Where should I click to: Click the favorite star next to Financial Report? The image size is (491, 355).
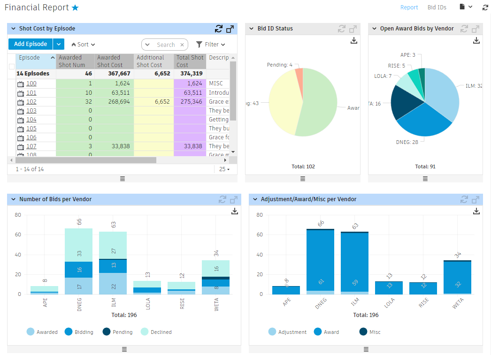[75, 8]
